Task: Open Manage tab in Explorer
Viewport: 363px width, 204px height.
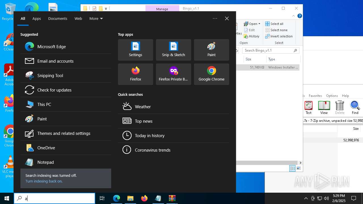Action: click(x=162, y=9)
